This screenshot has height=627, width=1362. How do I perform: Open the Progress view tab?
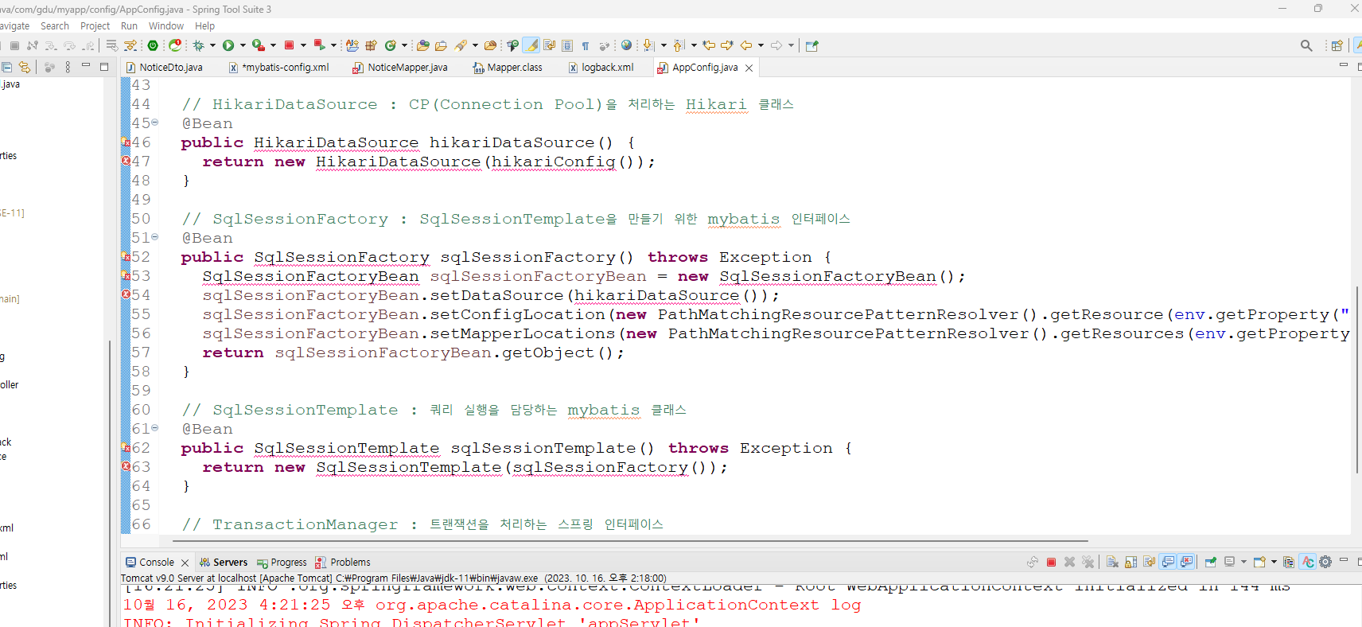282,563
